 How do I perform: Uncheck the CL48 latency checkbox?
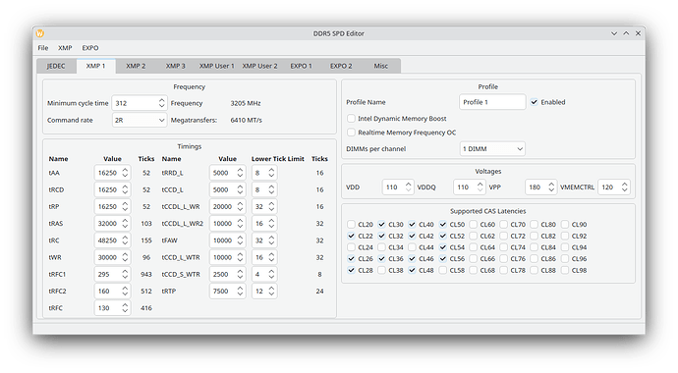click(x=412, y=270)
